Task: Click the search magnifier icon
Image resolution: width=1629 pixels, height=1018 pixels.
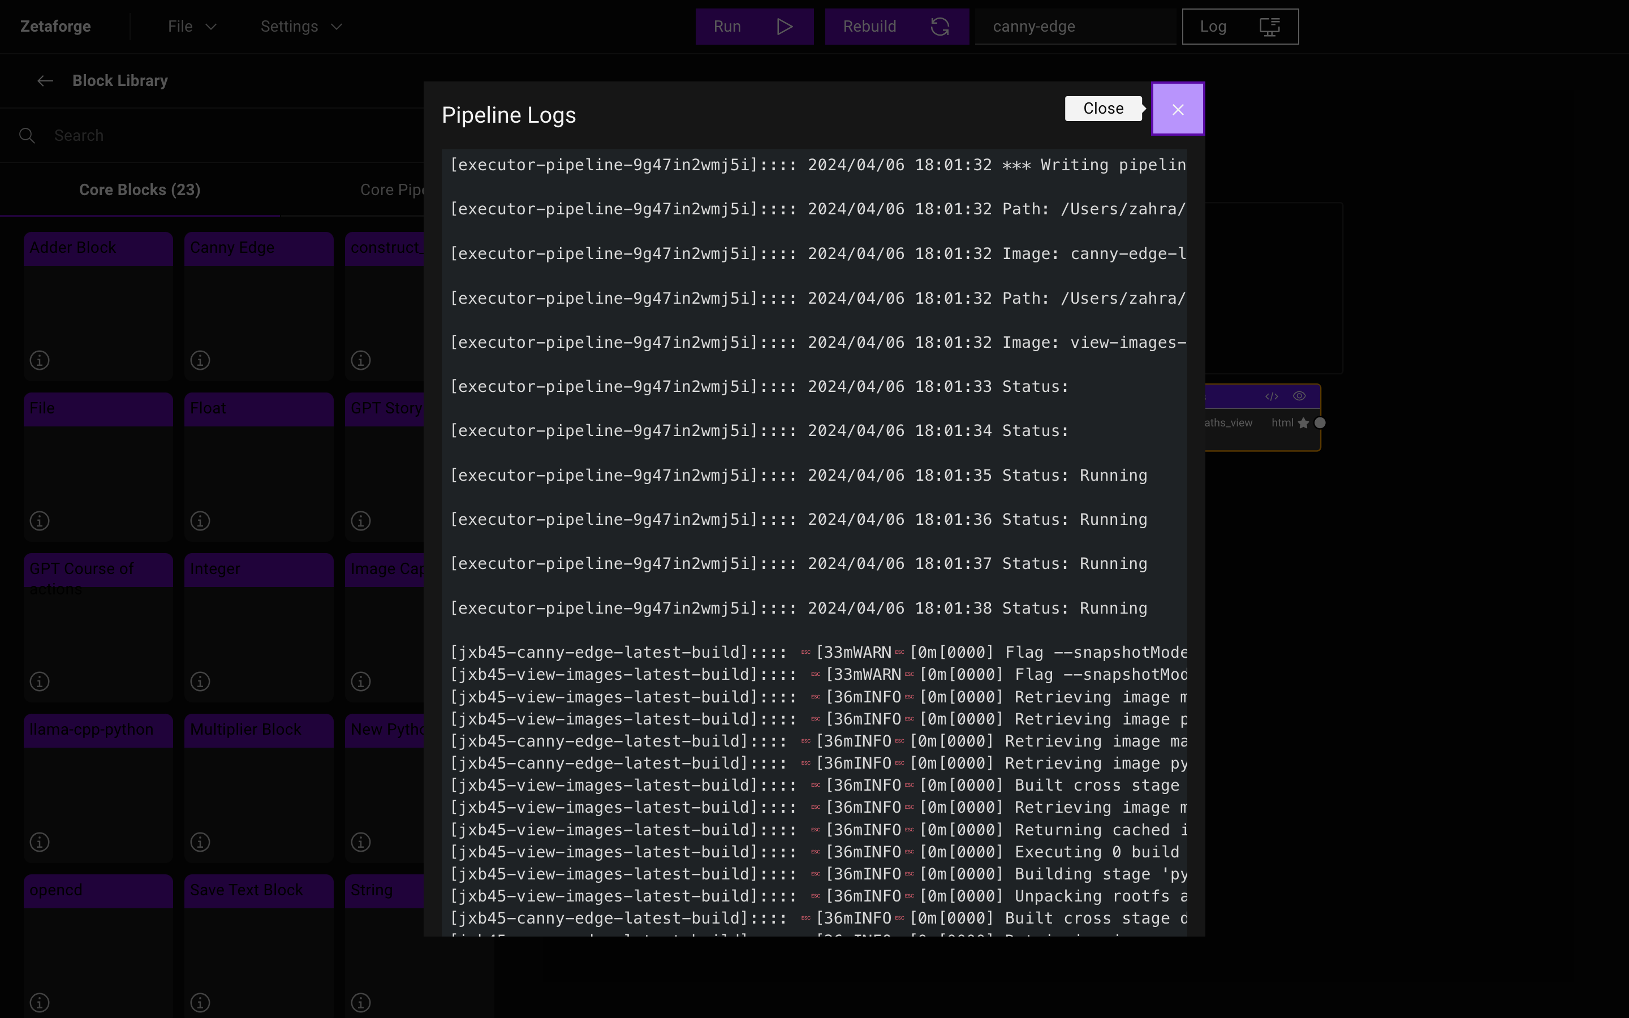Action: [27, 135]
